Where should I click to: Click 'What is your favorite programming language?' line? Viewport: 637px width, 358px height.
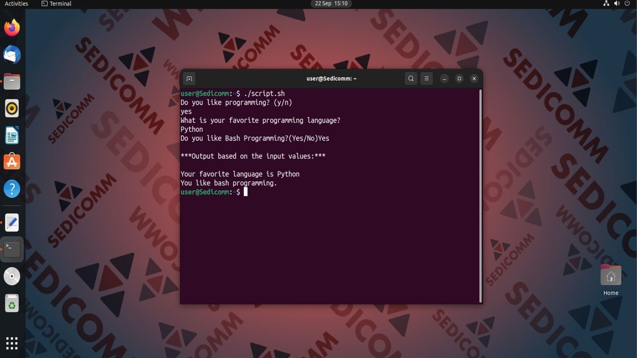[260, 120]
